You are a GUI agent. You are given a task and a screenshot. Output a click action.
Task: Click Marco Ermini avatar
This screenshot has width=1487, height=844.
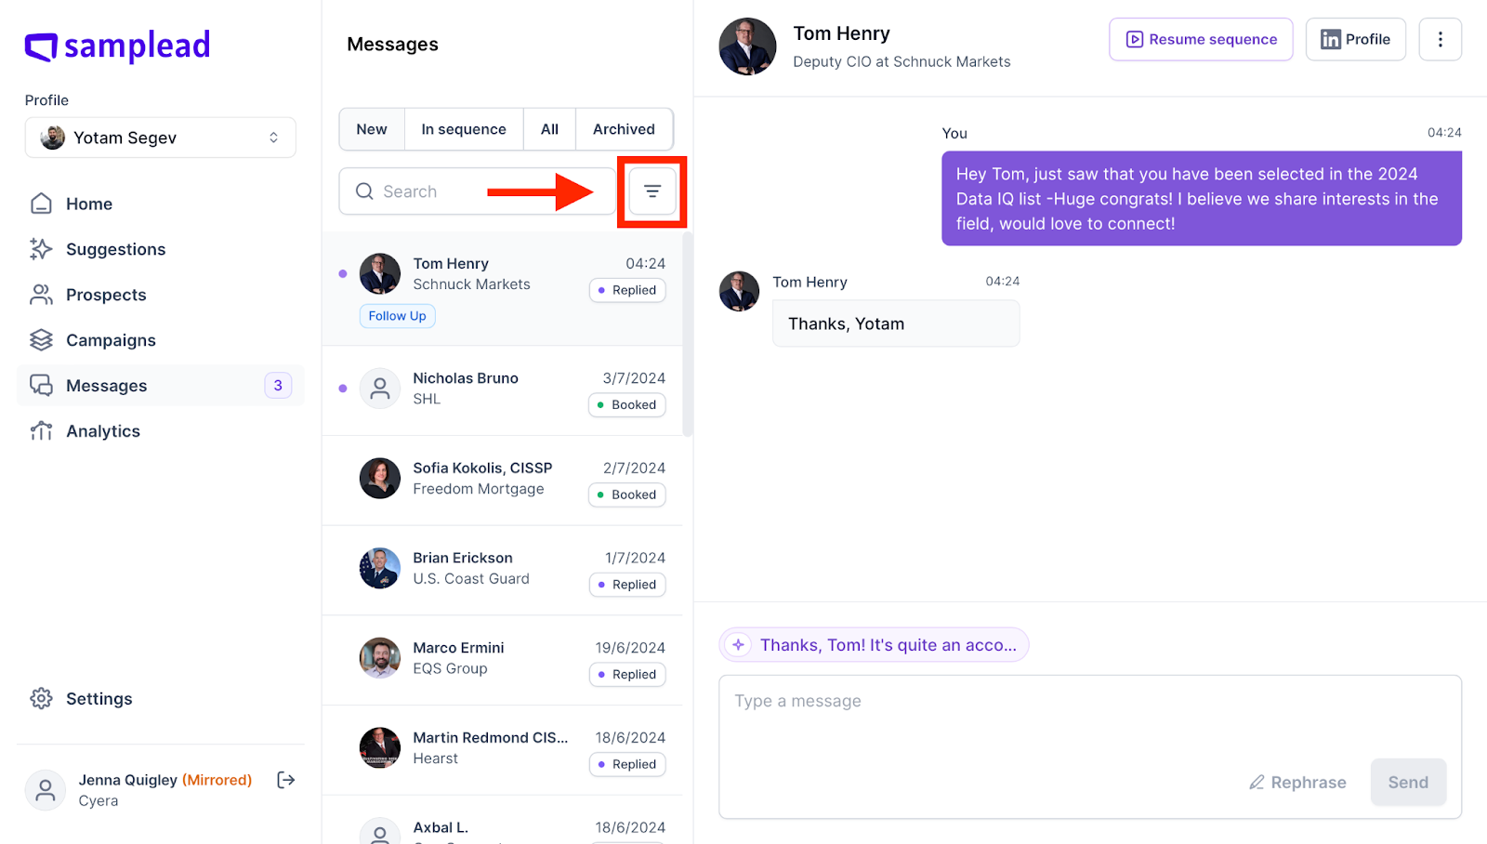[x=380, y=658]
